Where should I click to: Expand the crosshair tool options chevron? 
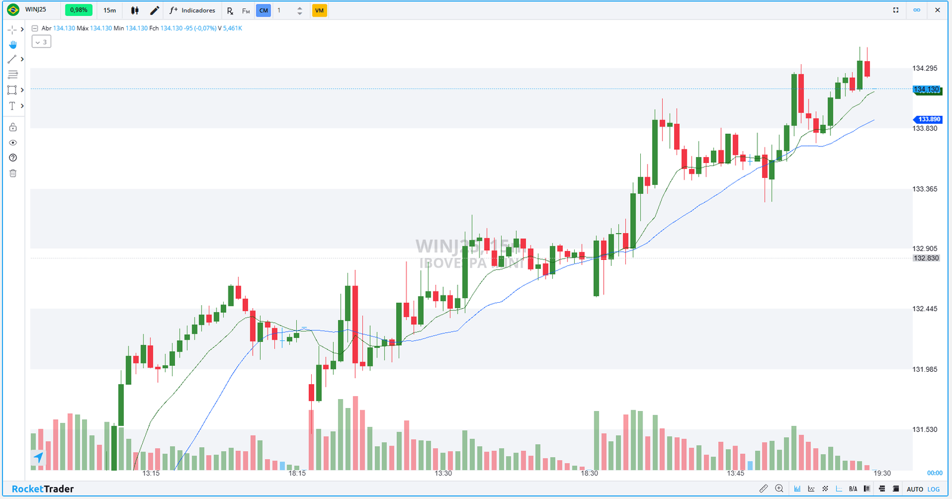21,29
